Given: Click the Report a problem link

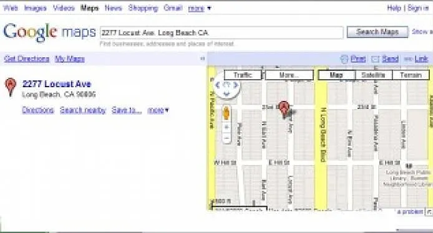Looking at the screenshot, I should tap(410, 212).
